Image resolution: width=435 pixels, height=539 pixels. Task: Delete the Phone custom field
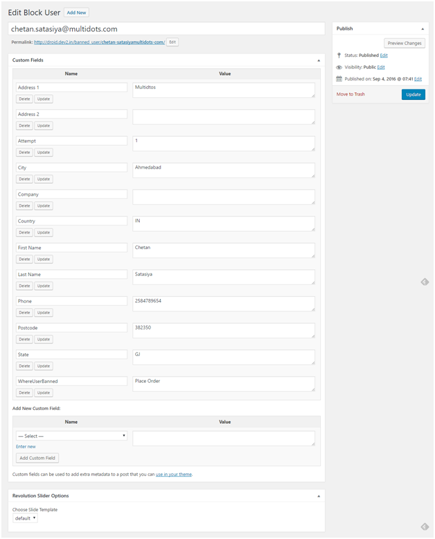(x=24, y=313)
